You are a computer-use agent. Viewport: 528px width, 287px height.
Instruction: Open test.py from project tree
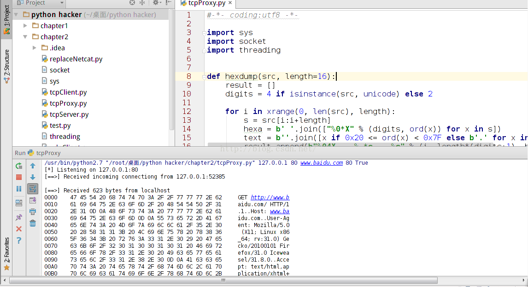60,126
